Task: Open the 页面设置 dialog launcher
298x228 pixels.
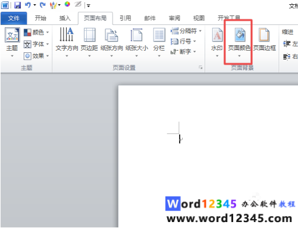Action: pos(200,68)
